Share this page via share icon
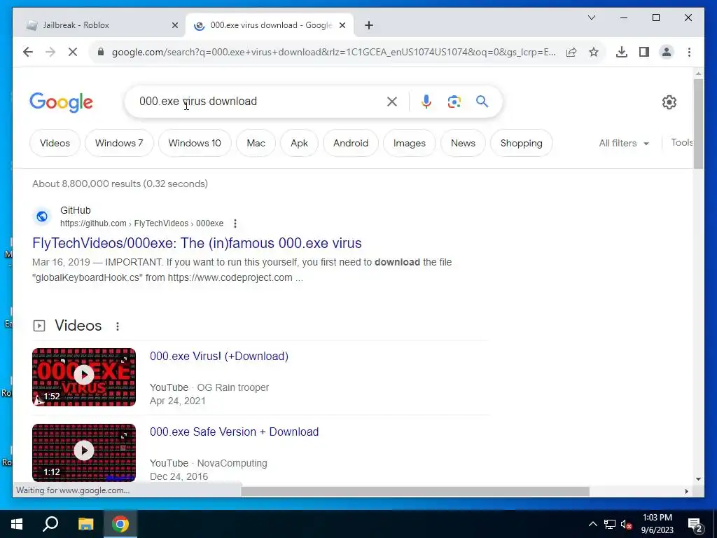The height and width of the screenshot is (538, 717). 571,52
